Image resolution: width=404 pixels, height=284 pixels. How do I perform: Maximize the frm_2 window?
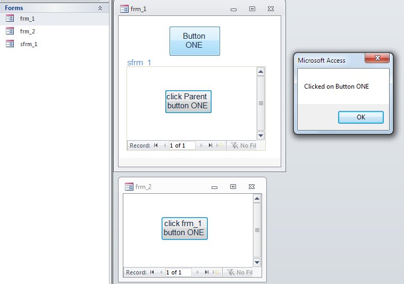pyautogui.click(x=233, y=186)
